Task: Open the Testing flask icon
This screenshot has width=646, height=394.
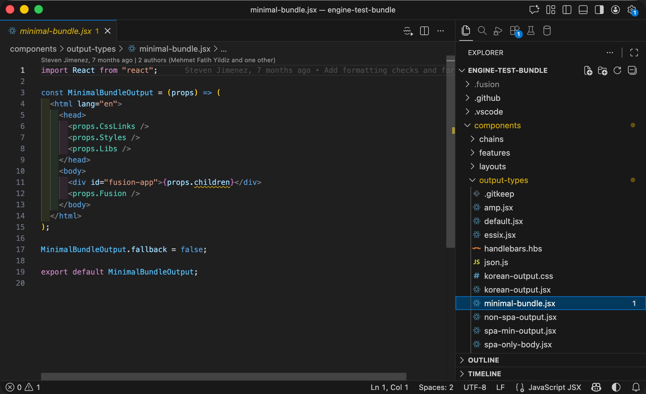Action: [531, 31]
